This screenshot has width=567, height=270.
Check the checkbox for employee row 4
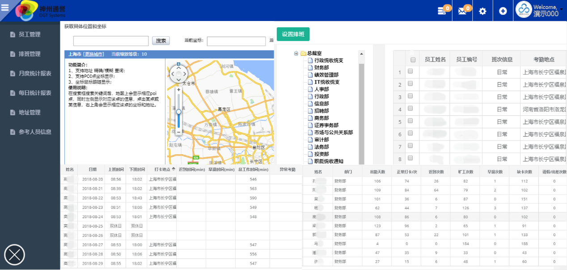pos(410,109)
